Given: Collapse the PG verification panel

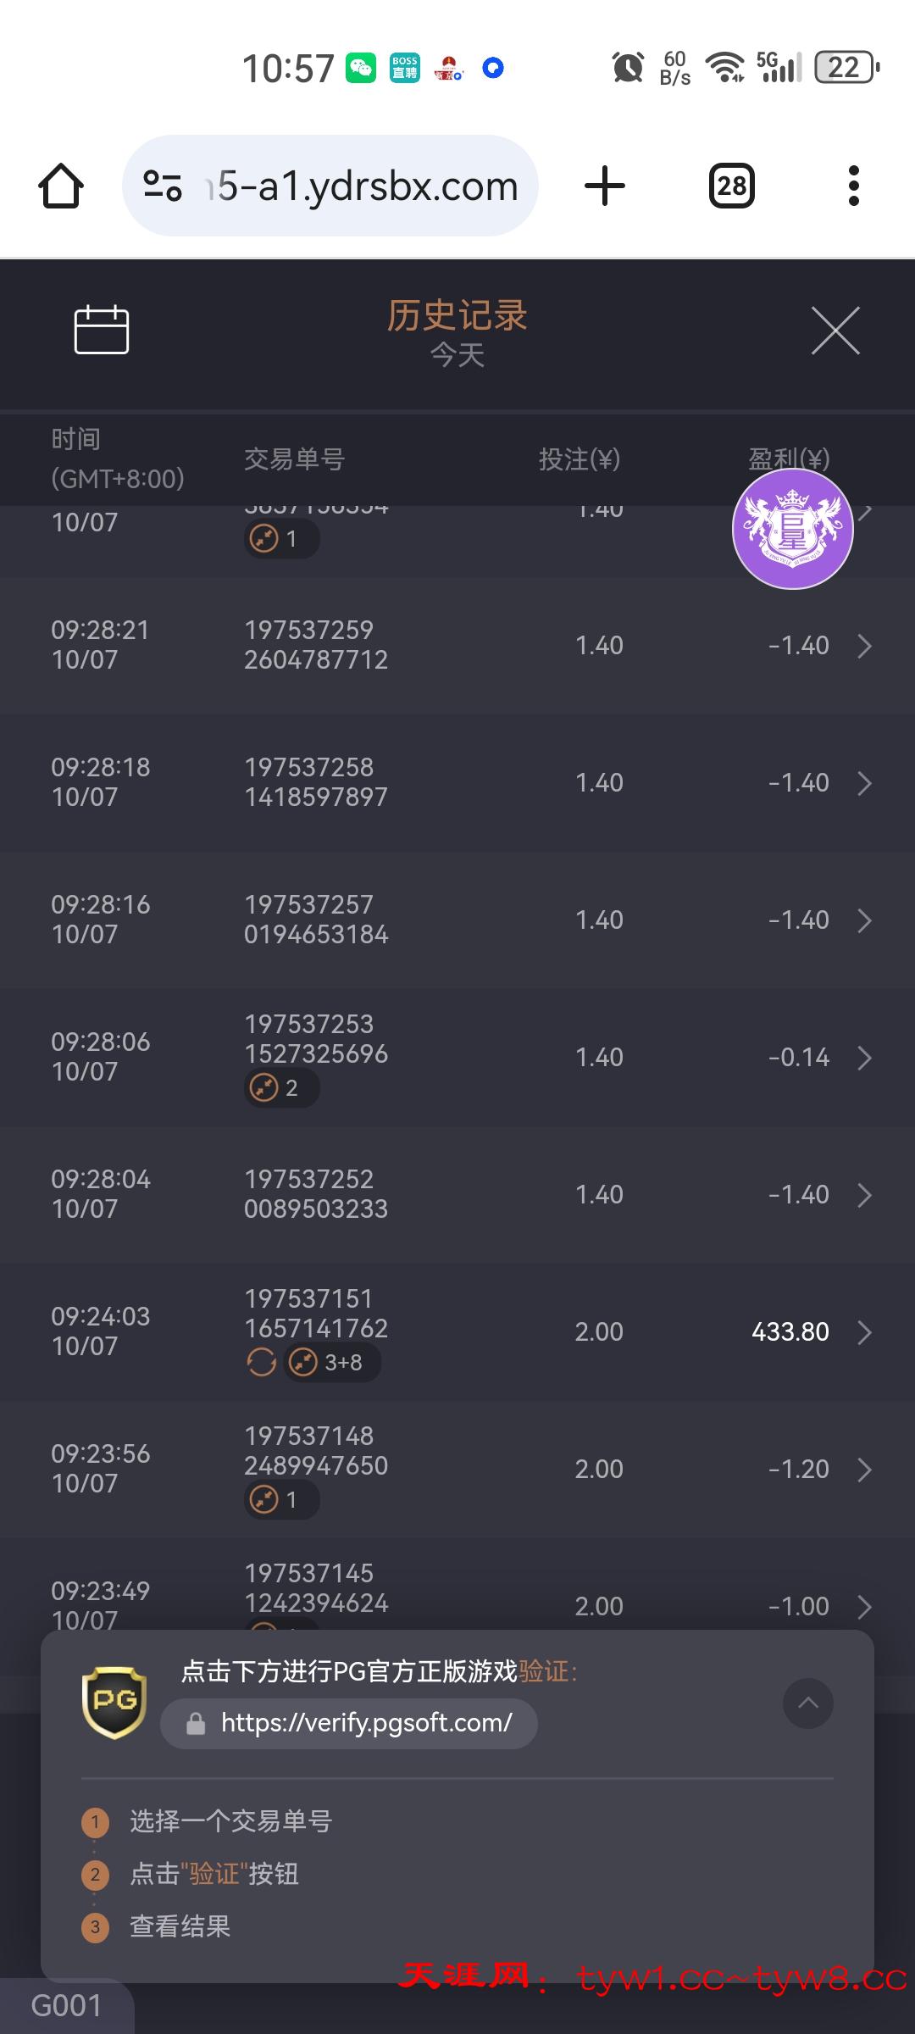Looking at the screenshot, I should (808, 1703).
